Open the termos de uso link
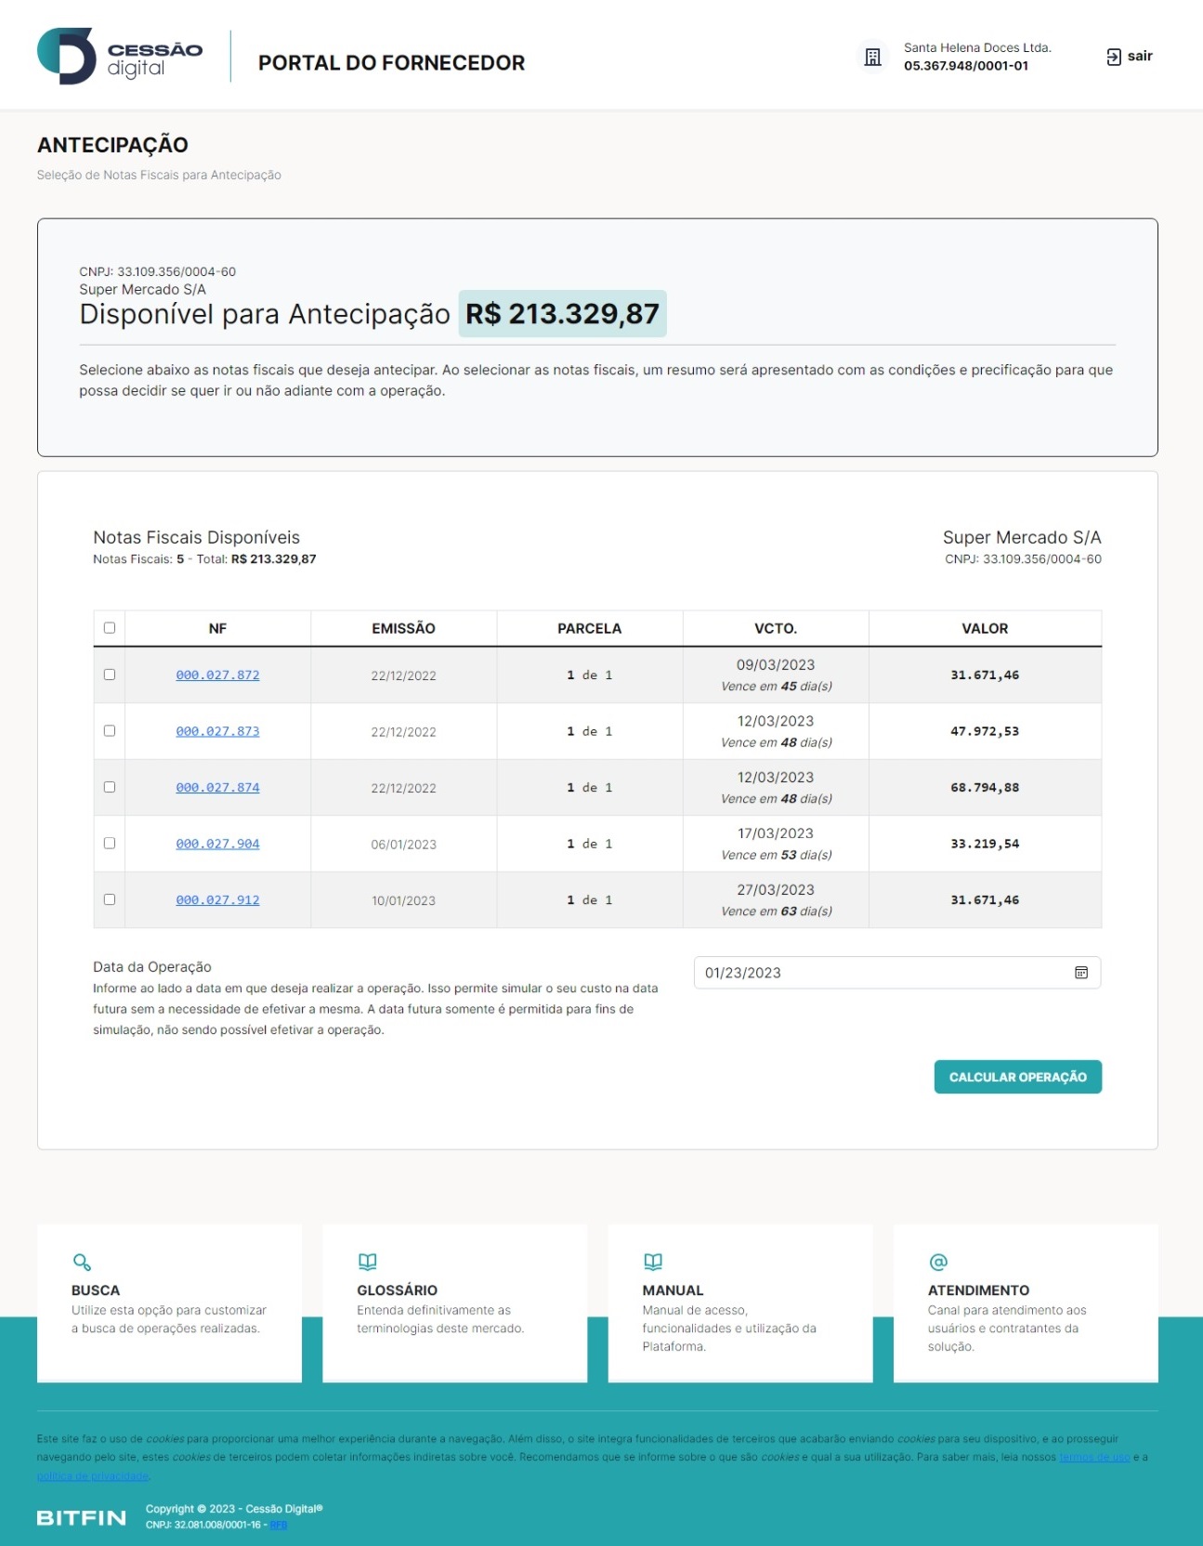This screenshot has height=1546, width=1203. (x=1094, y=1457)
